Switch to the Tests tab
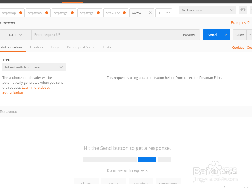The image size is (252, 188). [107, 47]
